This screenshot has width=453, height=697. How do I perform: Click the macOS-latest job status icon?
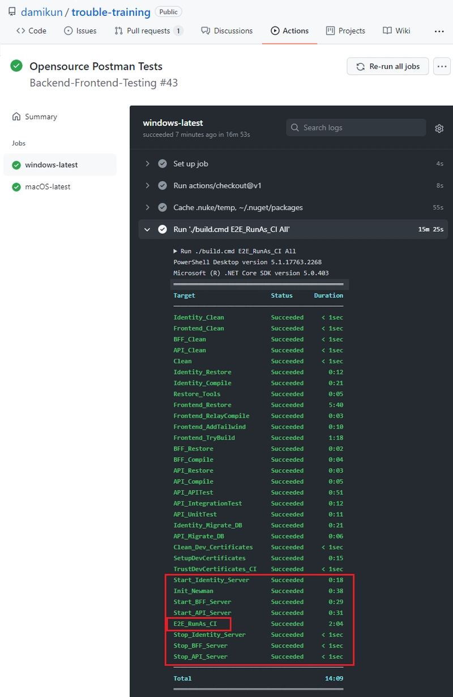point(16,187)
